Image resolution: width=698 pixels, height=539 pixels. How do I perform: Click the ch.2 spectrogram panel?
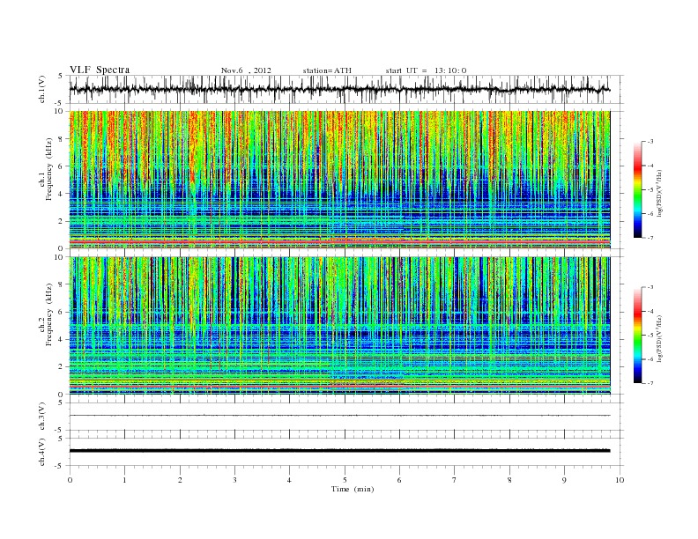point(339,326)
